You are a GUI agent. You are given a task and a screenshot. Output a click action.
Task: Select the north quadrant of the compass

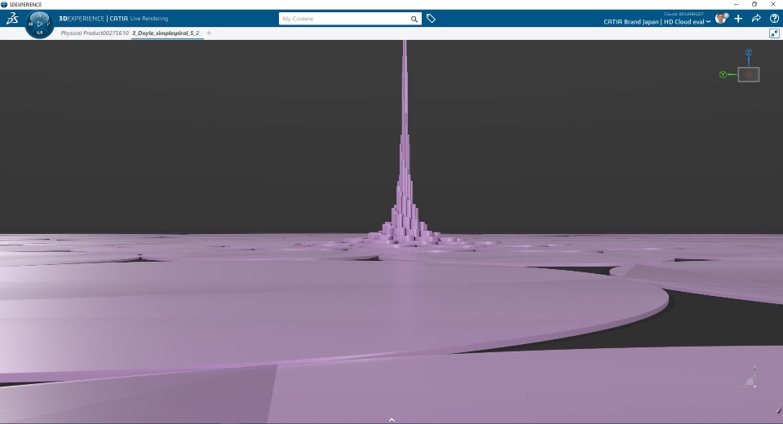(39, 15)
